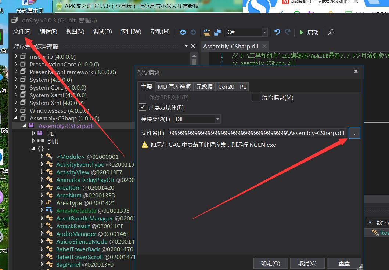Open the 文件(F) menu
This screenshot has width=389, height=270.
click(x=22, y=32)
